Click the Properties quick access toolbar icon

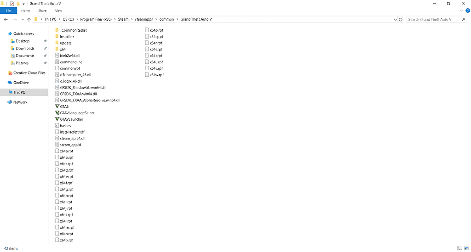pos(12,4)
